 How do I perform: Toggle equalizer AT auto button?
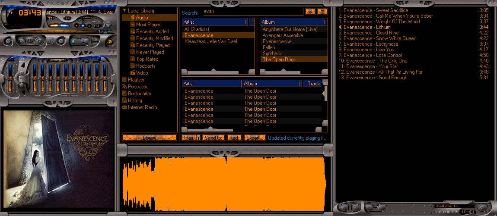[x=23, y=59]
